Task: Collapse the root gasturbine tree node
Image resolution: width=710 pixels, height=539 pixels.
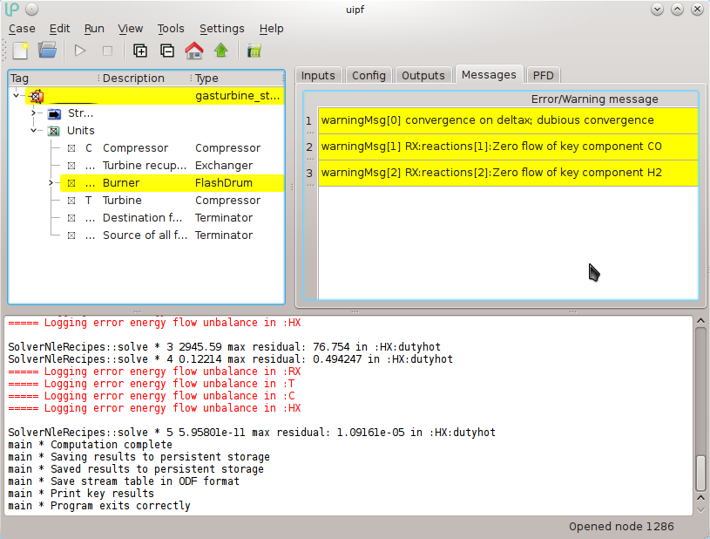Action: [x=17, y=96]
